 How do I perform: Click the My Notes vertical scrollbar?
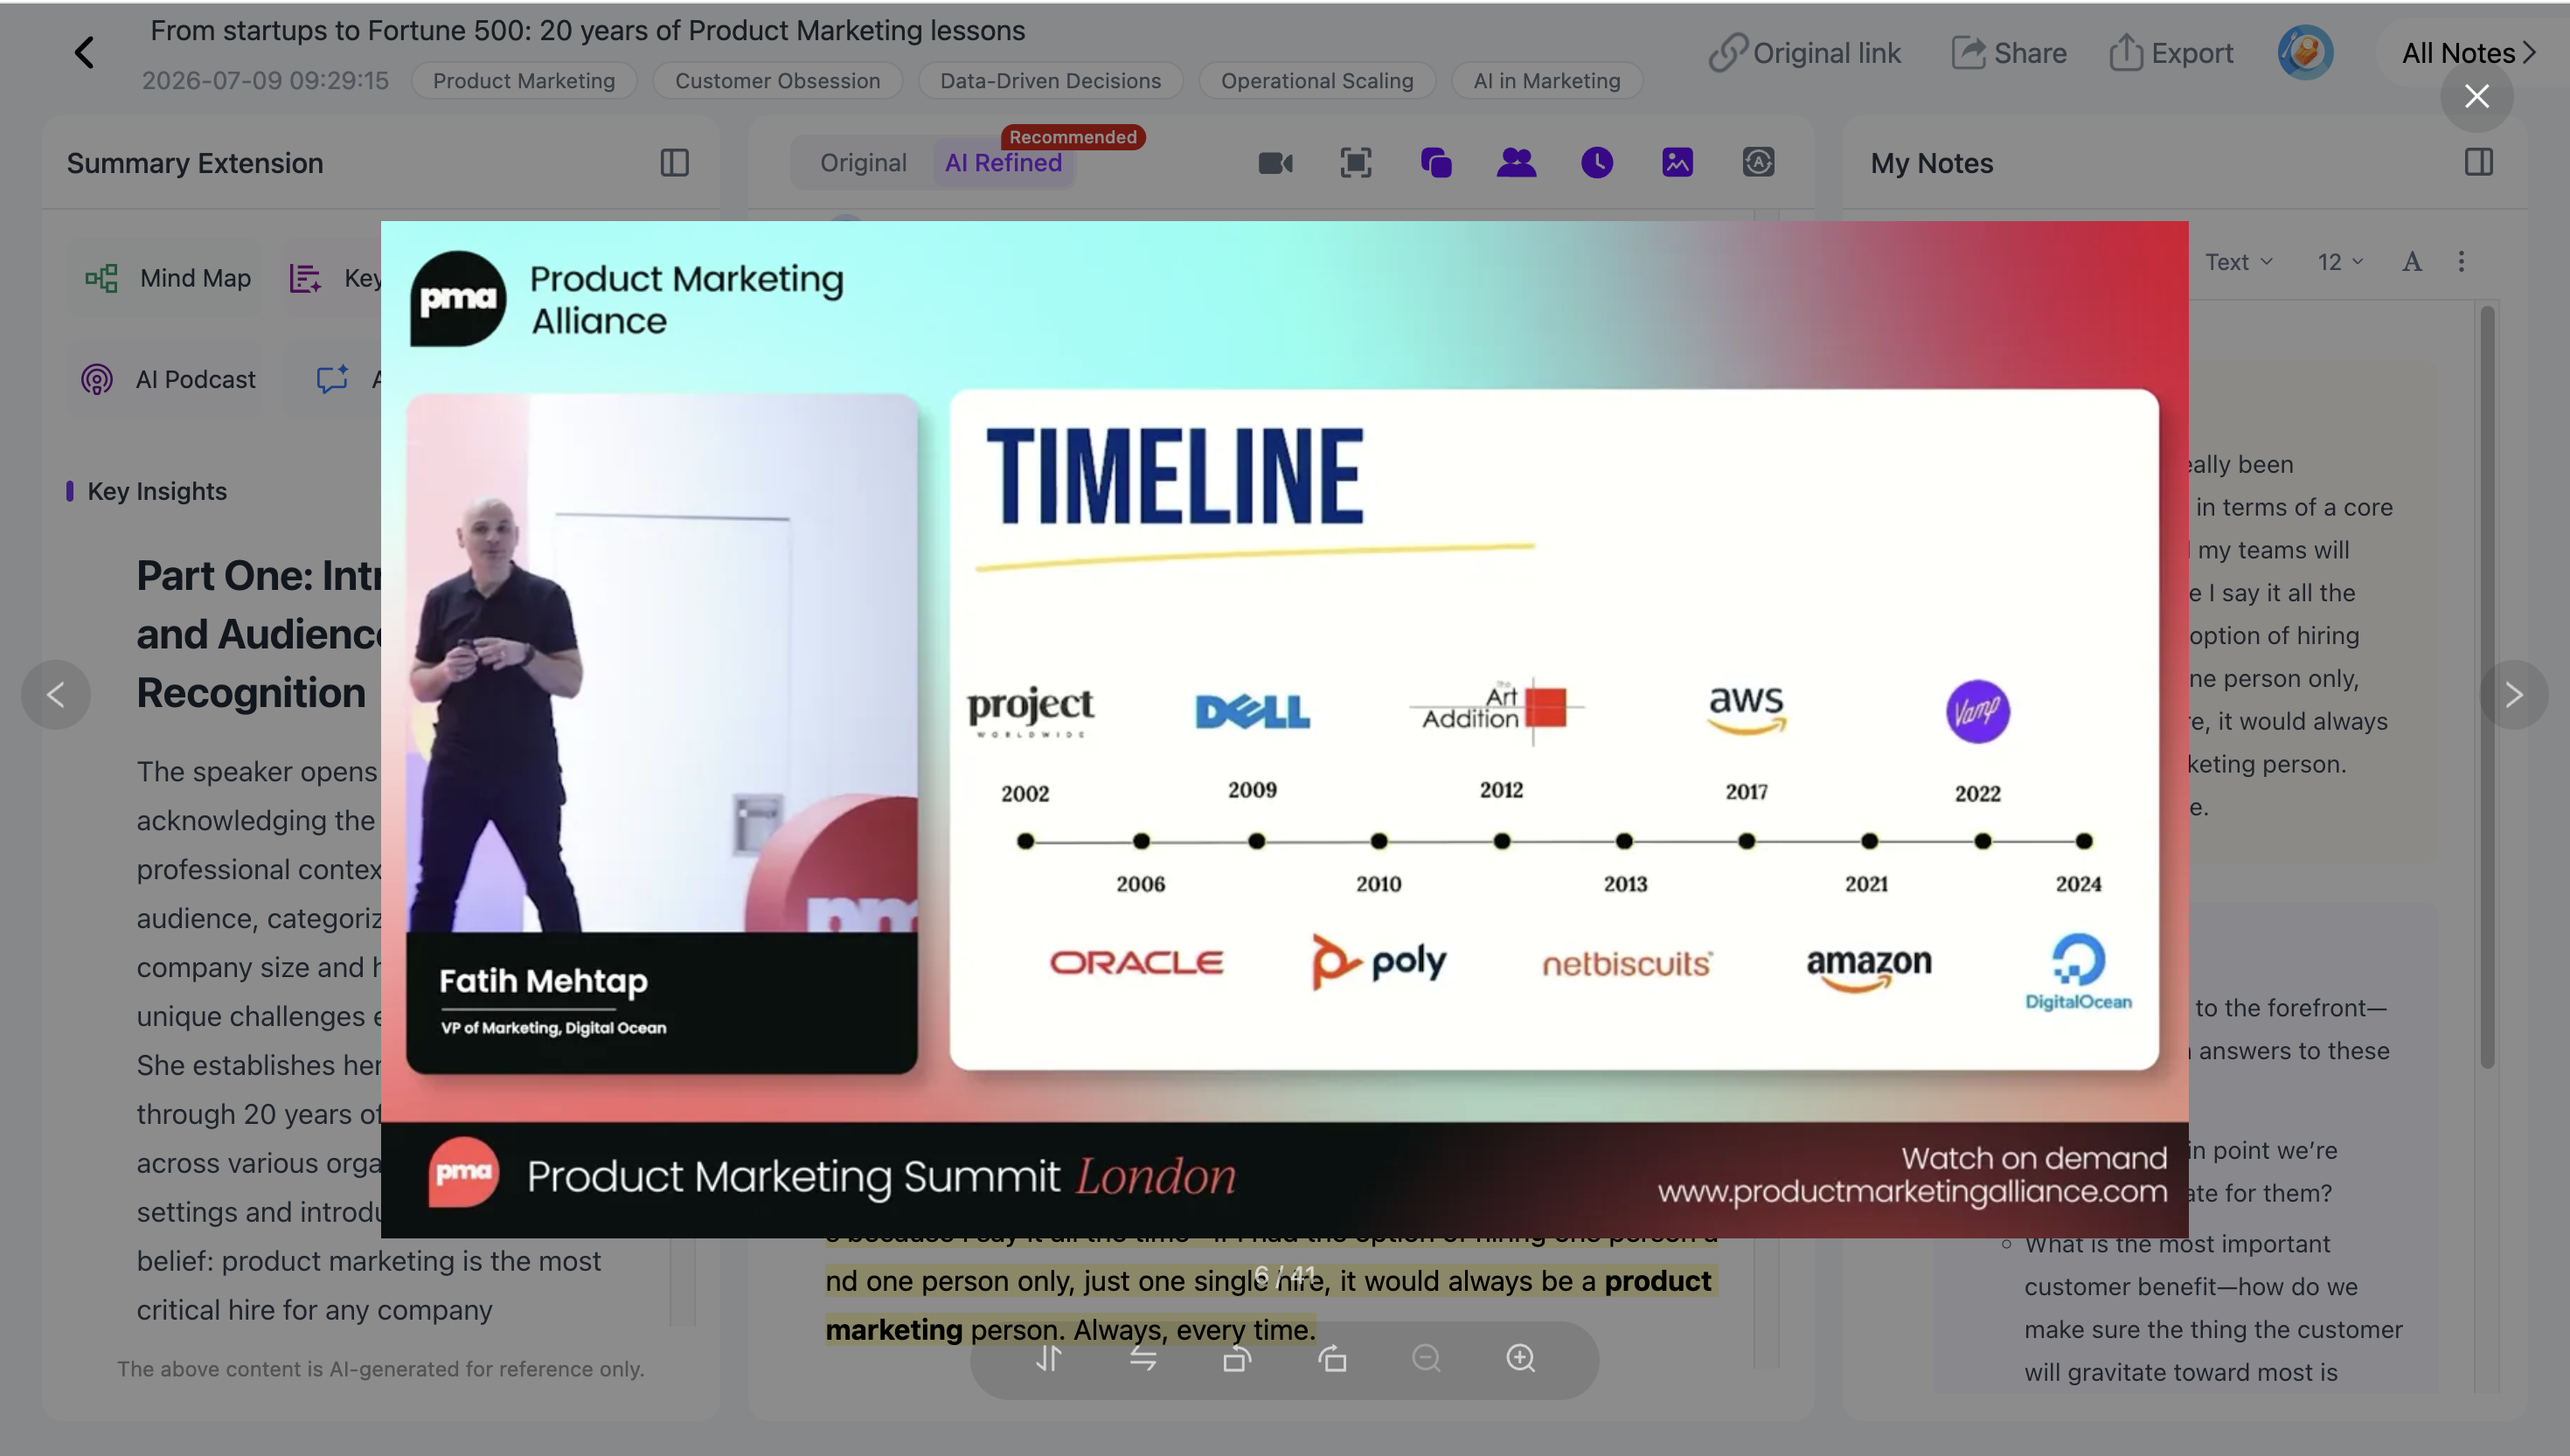[2487, 688]
